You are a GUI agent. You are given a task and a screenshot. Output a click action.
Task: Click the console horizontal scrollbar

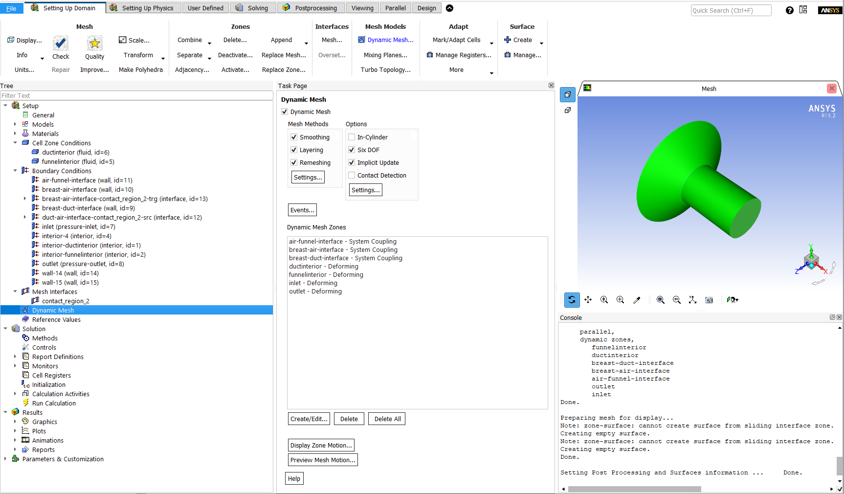coord(634,489)
